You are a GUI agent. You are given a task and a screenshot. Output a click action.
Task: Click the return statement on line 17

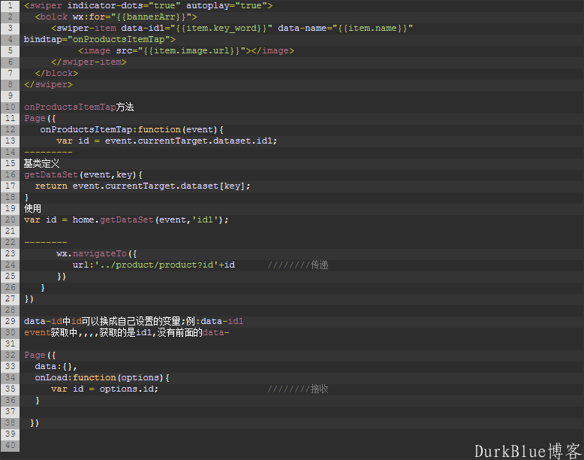coord(143,186)
